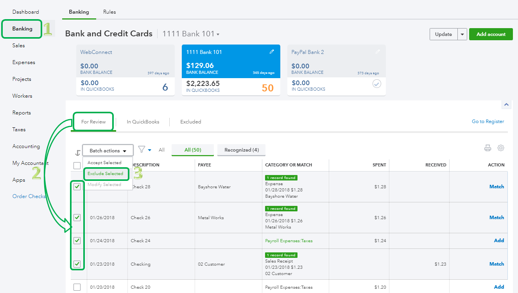The image size is (518, 293).
Task: Open the Batch actions dropdown
Action: tap(108, 151)
